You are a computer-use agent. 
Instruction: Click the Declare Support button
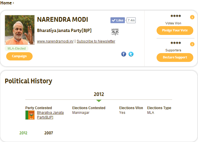coord(175,58)
